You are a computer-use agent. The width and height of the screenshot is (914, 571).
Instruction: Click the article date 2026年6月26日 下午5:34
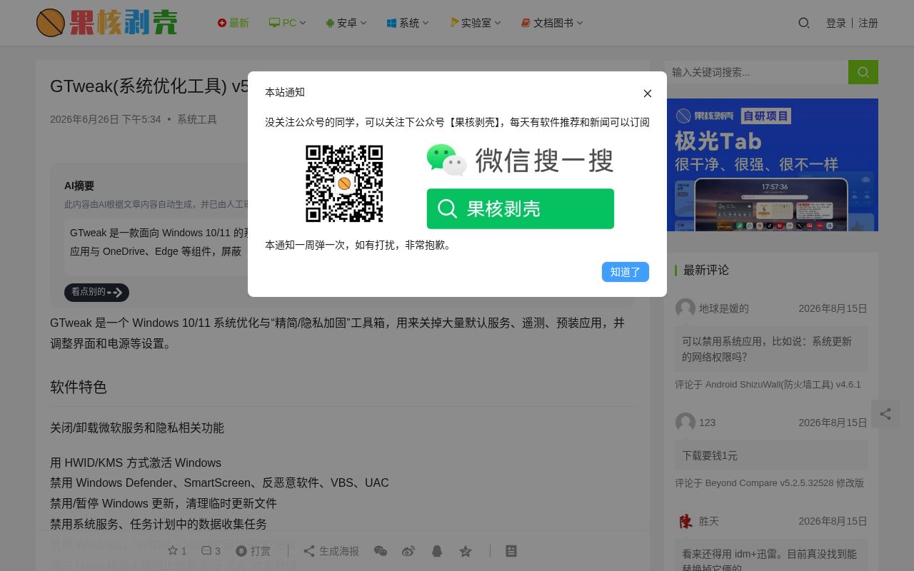point(106,119)
